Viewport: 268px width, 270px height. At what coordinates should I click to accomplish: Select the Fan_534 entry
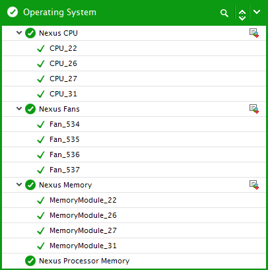(x=134, y=124)
